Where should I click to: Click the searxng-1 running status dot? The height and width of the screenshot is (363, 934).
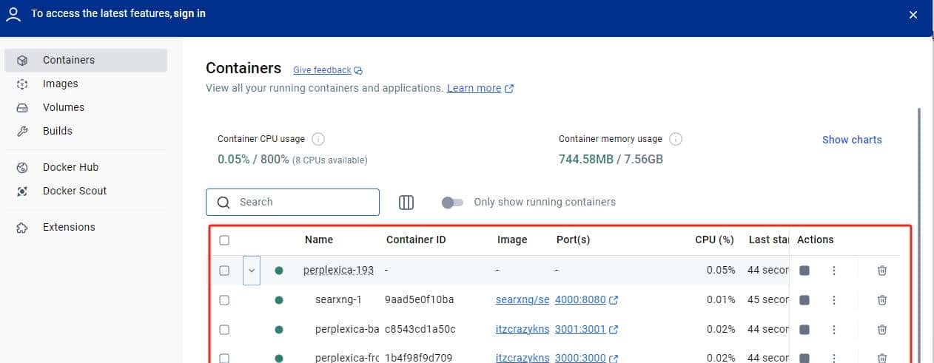click(279, 300)
